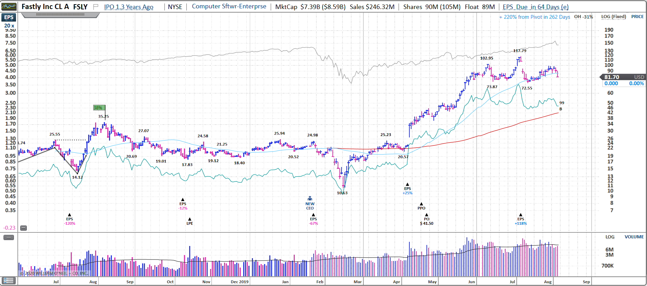The height and width of the screenshot is (286, 647).
Task: Click the 72.55 price label
Action: [x=527, y=88]
